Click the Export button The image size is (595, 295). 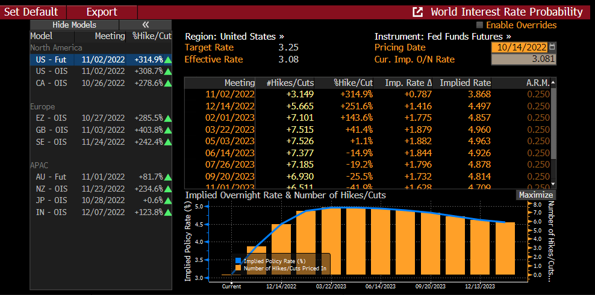pos(102,12)
